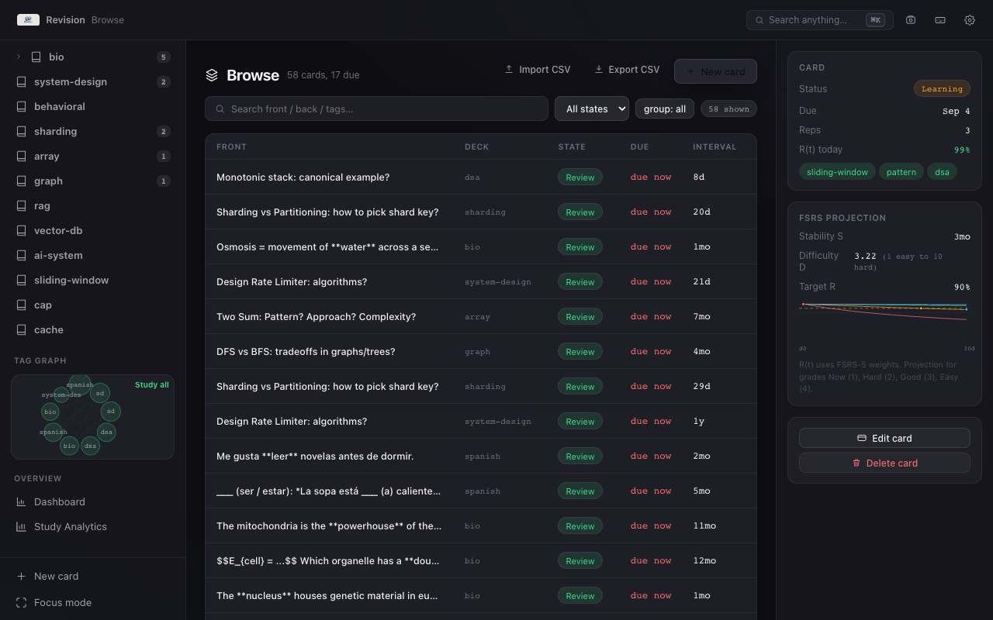Select the 'Monotonic stack: canonical example?' card row
The height and width of the screenshot is (620, 993).
point(481,177)
